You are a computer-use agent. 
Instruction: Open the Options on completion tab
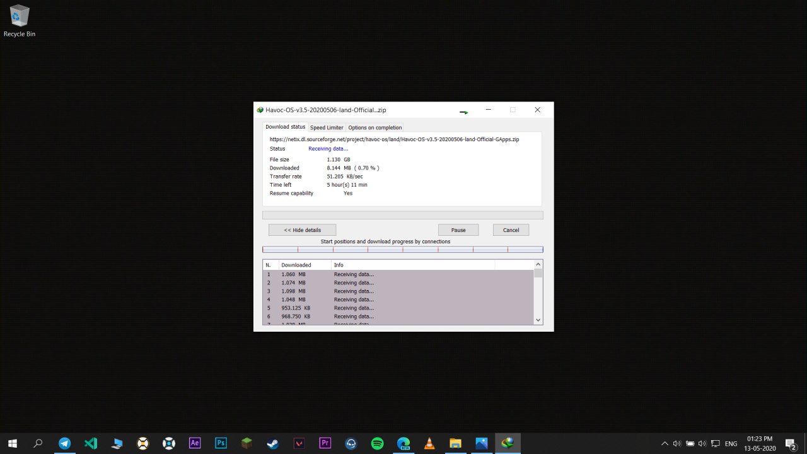(x=375, y=127)
